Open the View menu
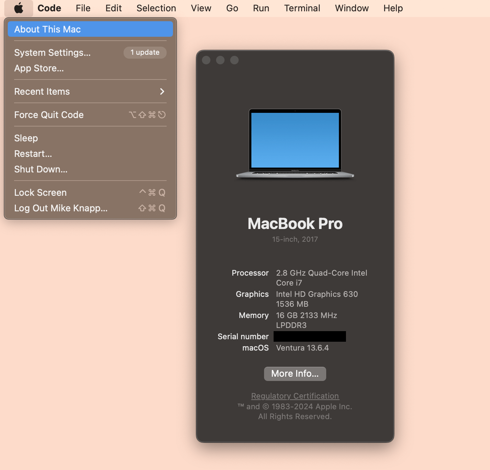The height and width of the screenshot is (470, 490). (201, 8)
